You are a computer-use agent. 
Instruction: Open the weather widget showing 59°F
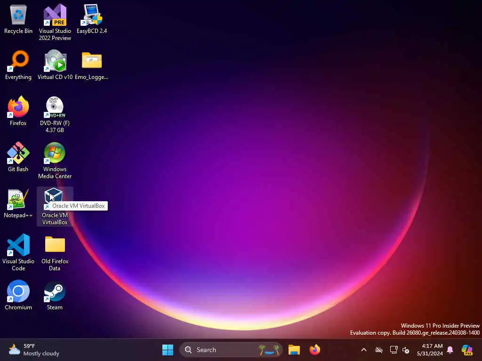34,350
